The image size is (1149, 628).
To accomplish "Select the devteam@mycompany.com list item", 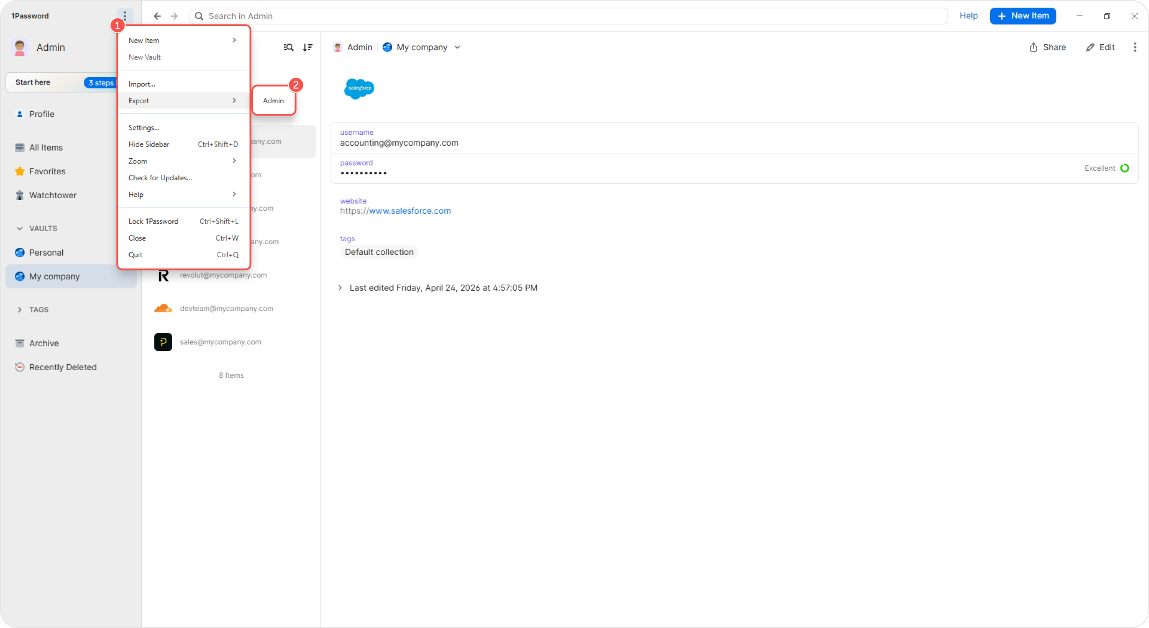I will (x=231, y=308).
